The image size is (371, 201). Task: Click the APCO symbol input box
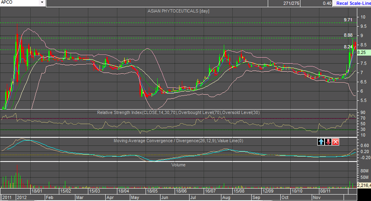[x=20, y=2]
